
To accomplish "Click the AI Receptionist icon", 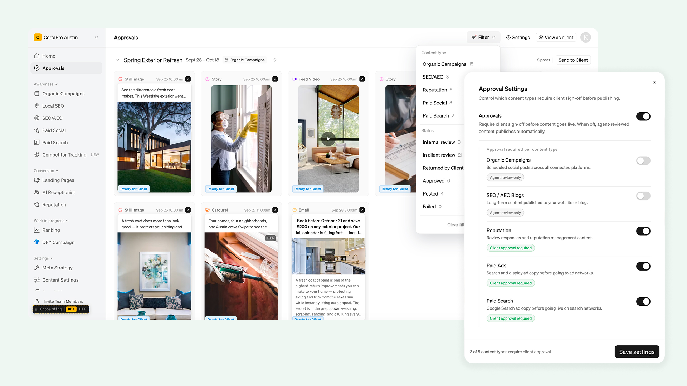I will 36,192.
